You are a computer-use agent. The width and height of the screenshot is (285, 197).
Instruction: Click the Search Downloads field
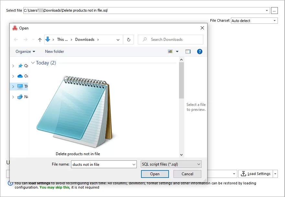171,40
